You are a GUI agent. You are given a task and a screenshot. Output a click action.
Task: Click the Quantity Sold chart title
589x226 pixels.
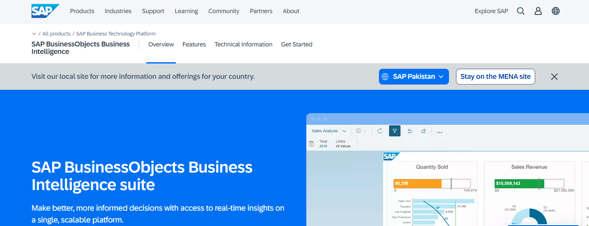pos(432,167)
